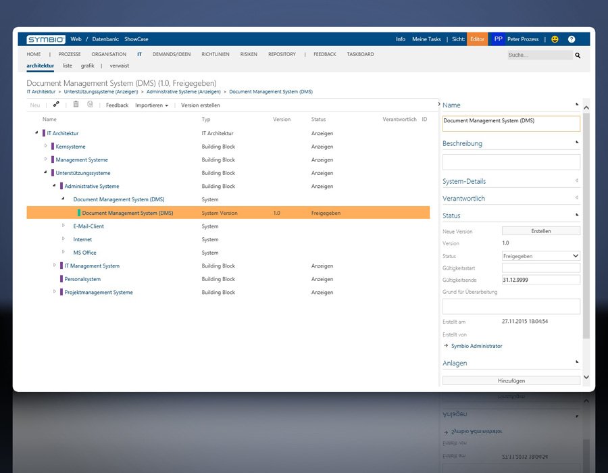
Task: Click the Gültigkeitsende field showing 31.12.9999
Action: (x=541, y=280)
